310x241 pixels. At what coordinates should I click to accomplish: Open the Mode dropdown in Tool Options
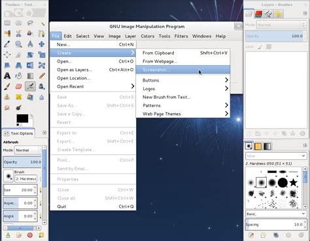(x=27, y=150)
